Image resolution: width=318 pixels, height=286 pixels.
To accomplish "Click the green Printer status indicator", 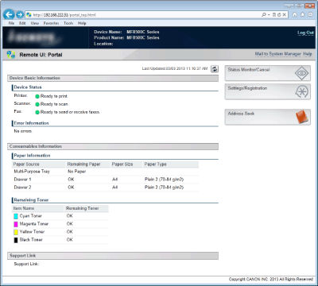I will (37, 96).
